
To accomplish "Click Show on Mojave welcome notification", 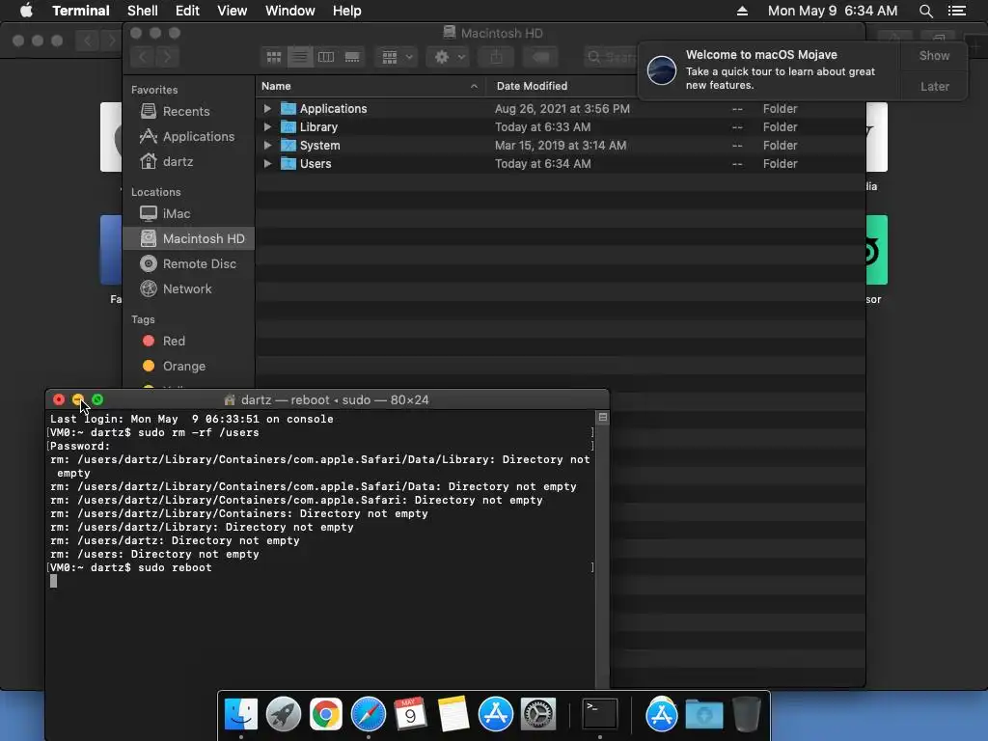I will pyautogui.click(x=934, y=55).
